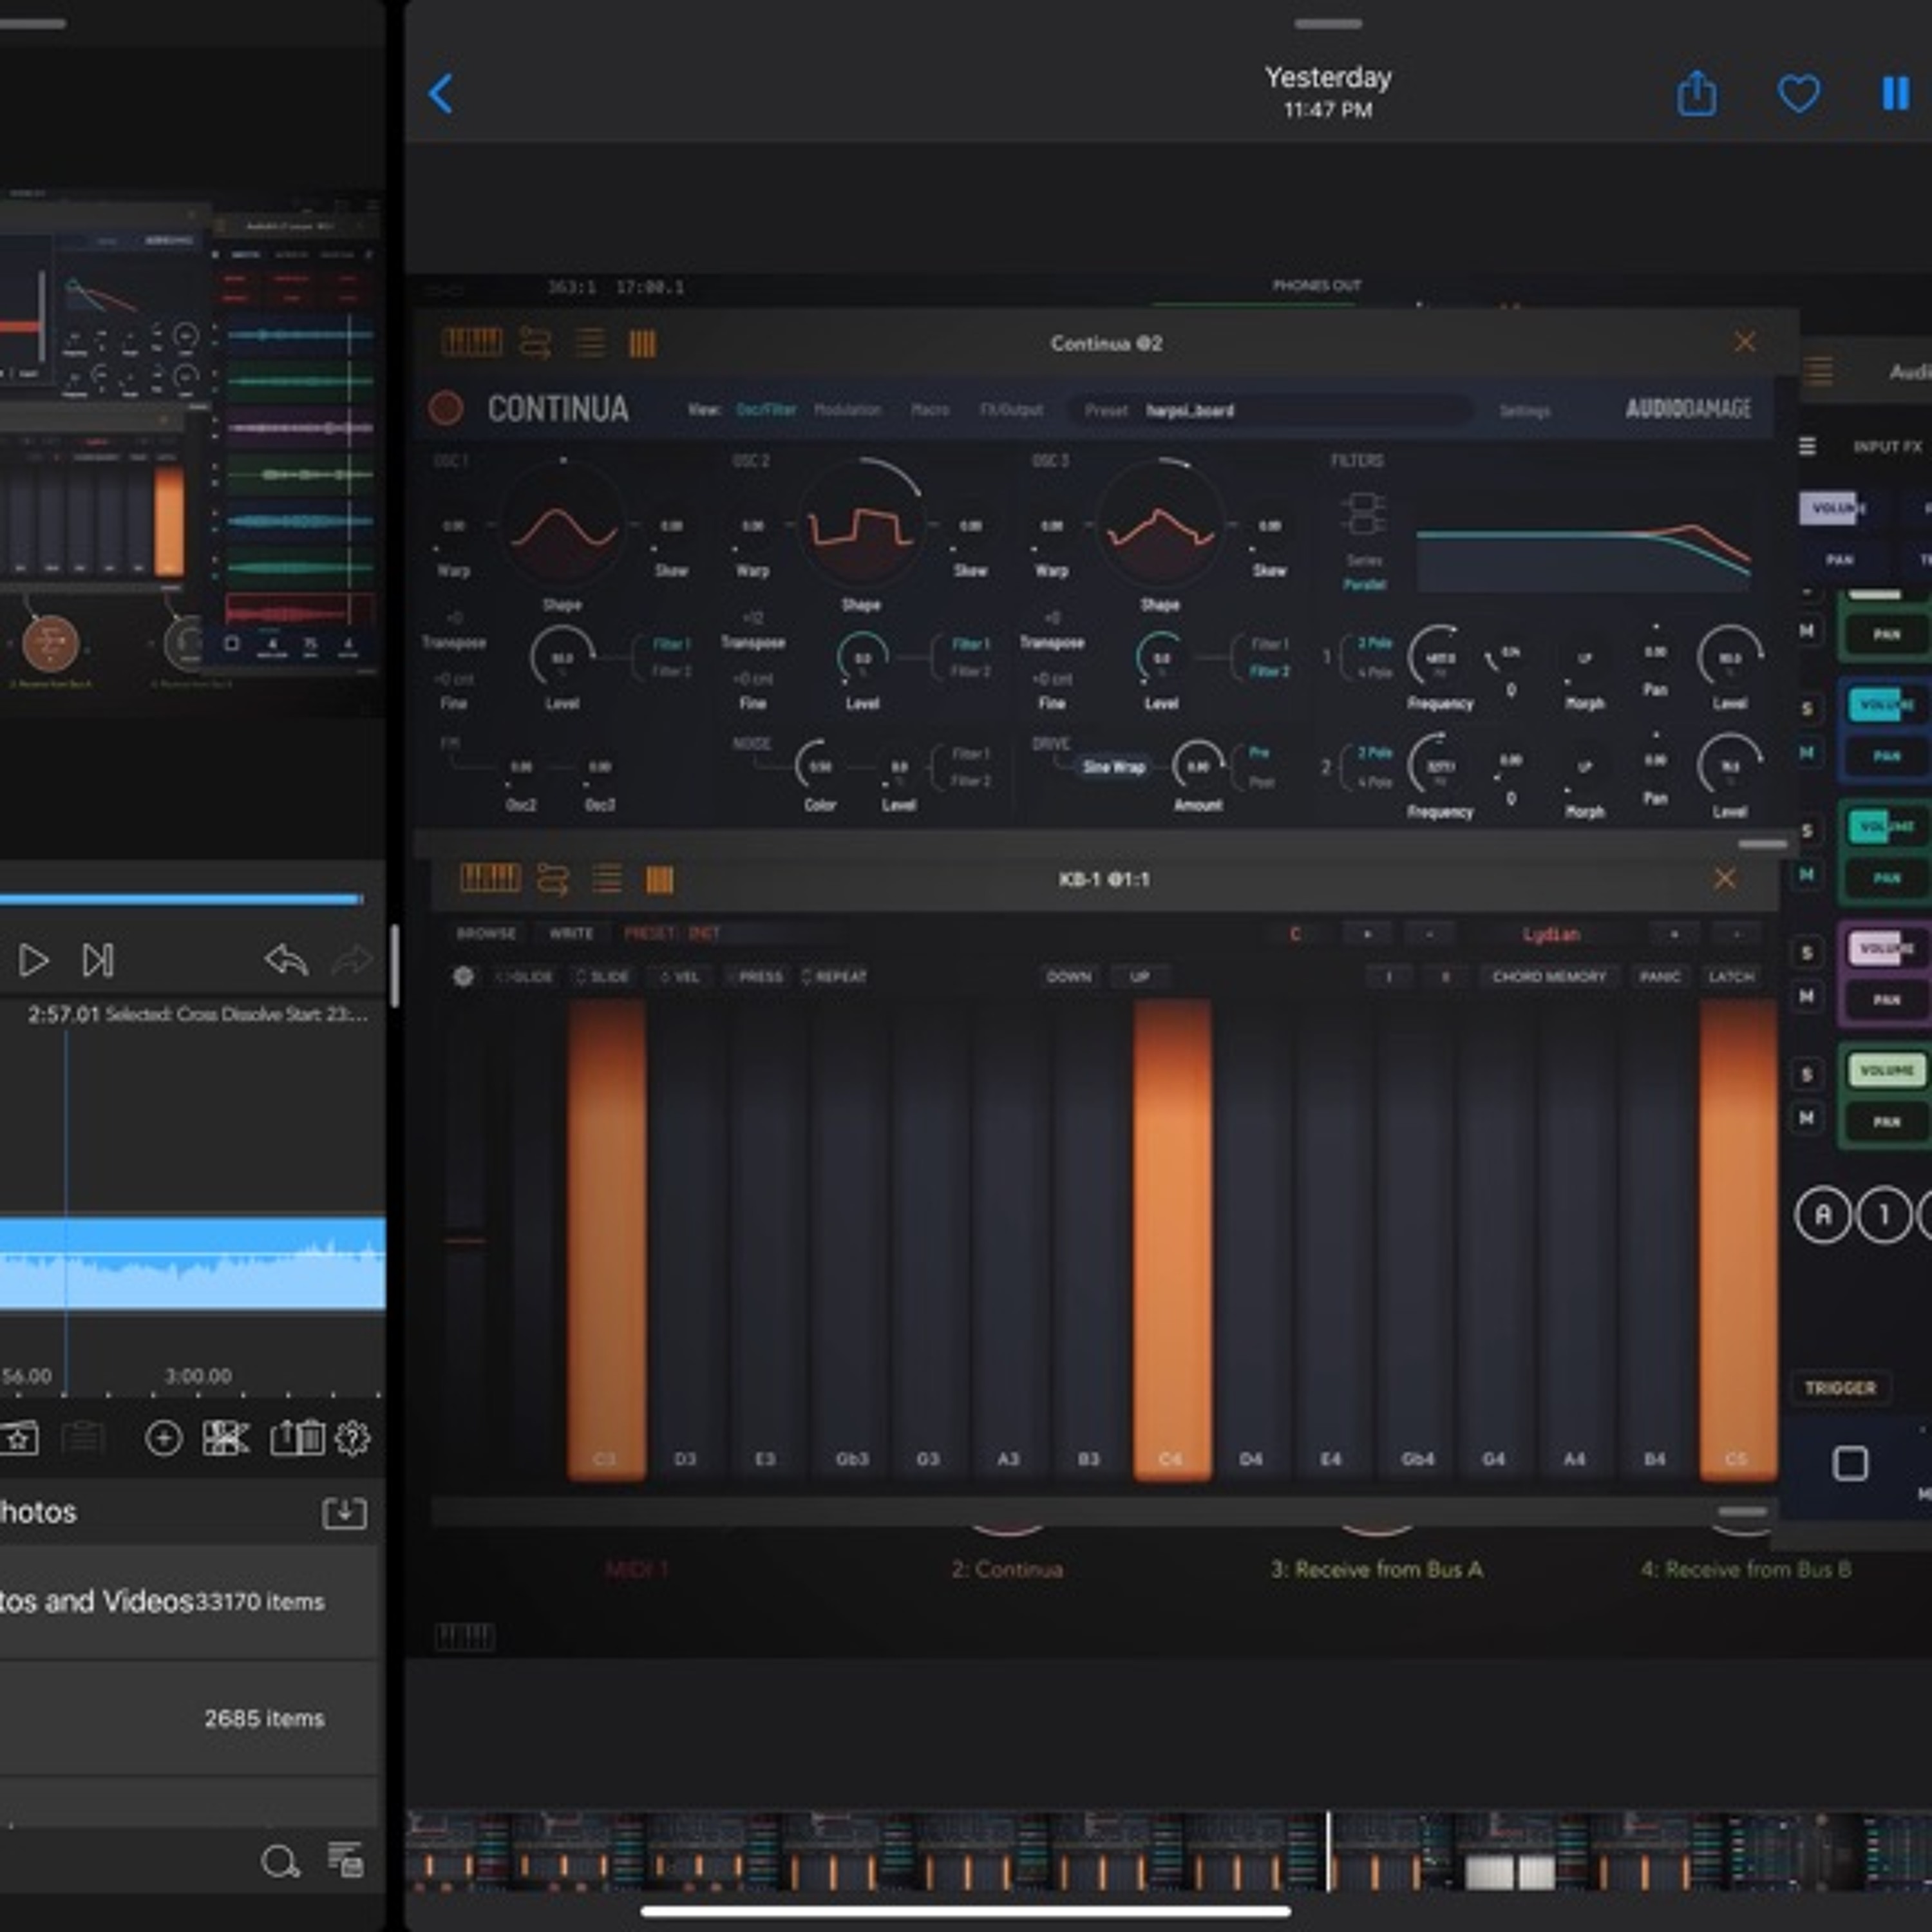Jump to the next clip edge in the editor
This screenshot has height=1932, width=1932.
click(x=98, y=960)
